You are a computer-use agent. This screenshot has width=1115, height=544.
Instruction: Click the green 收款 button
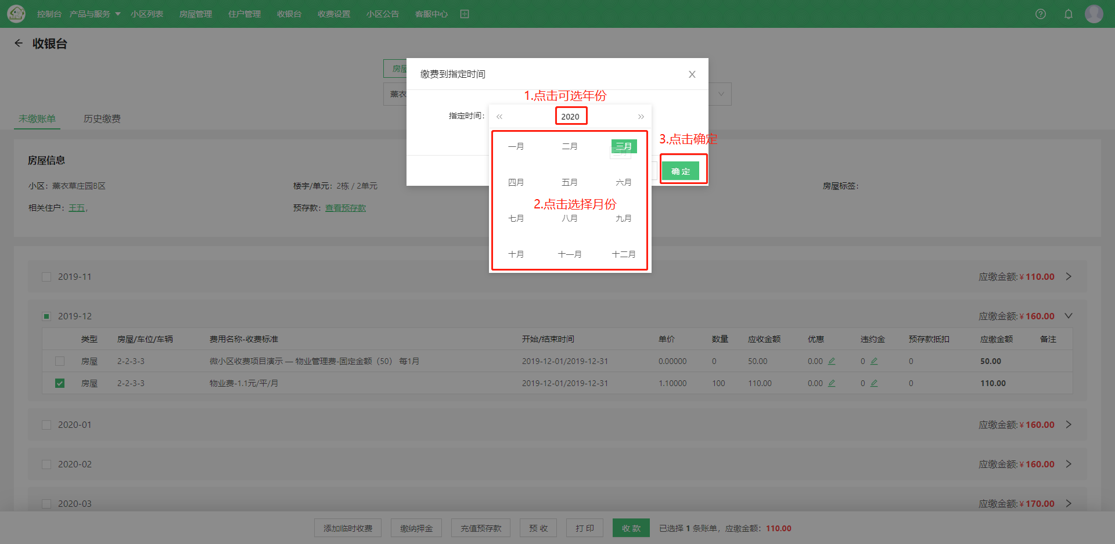631,528
